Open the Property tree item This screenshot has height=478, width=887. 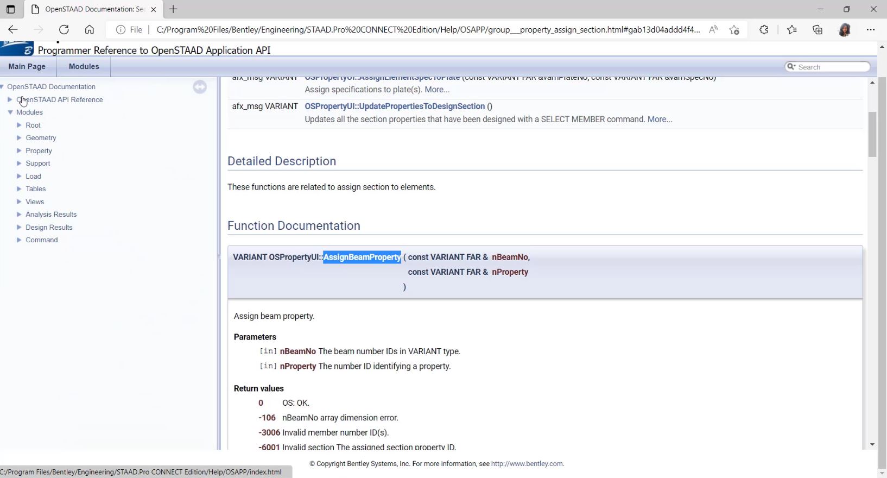(39, 150)
